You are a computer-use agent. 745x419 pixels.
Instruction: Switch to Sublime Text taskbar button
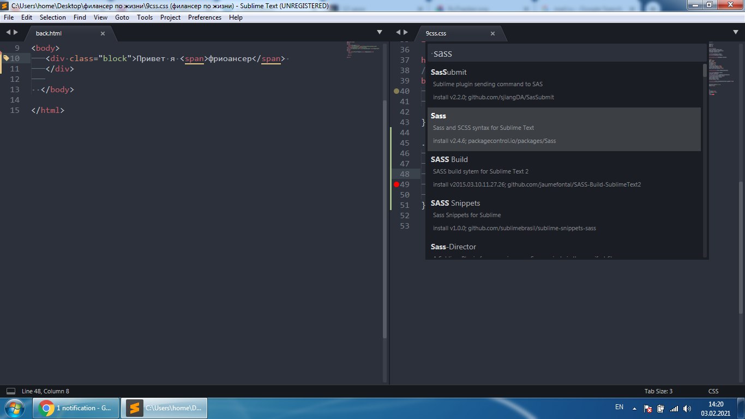click(163, 408)
